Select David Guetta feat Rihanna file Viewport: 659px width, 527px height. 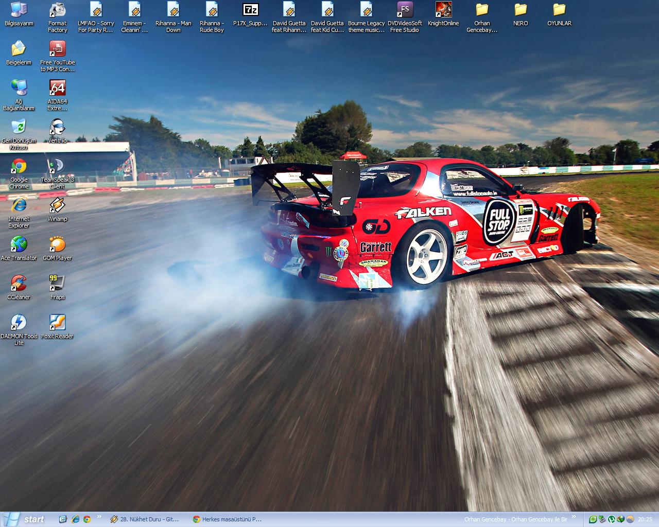289,17
